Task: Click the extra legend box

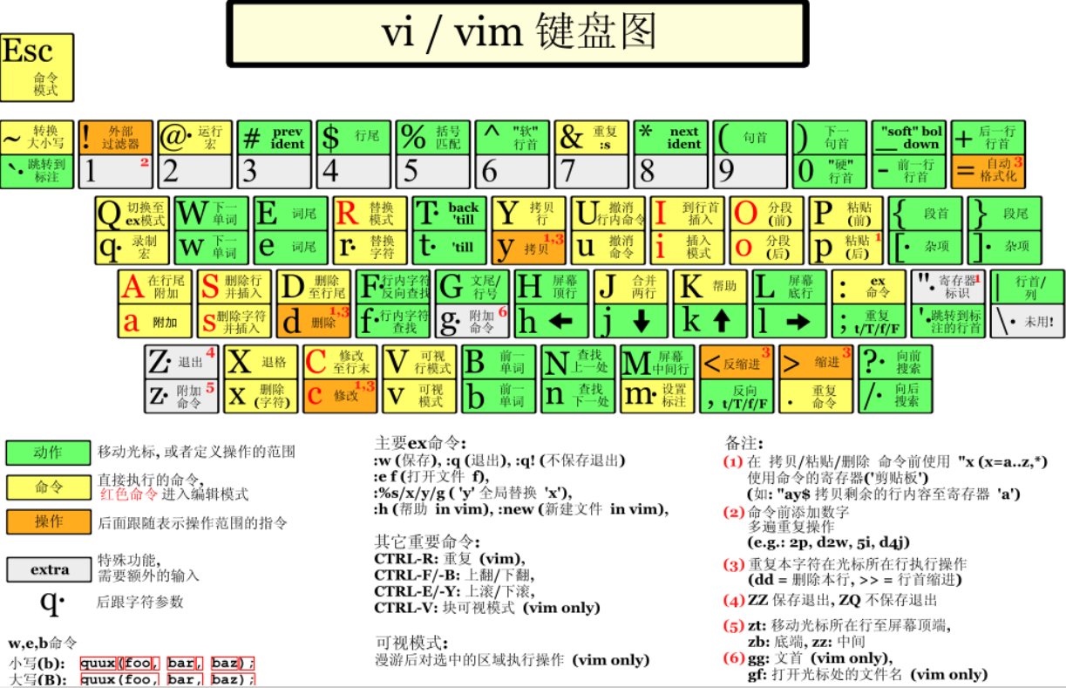Action: point(47,570)
